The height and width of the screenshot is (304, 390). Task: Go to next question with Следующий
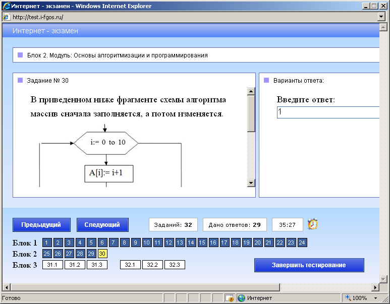(x=102, y=225)
